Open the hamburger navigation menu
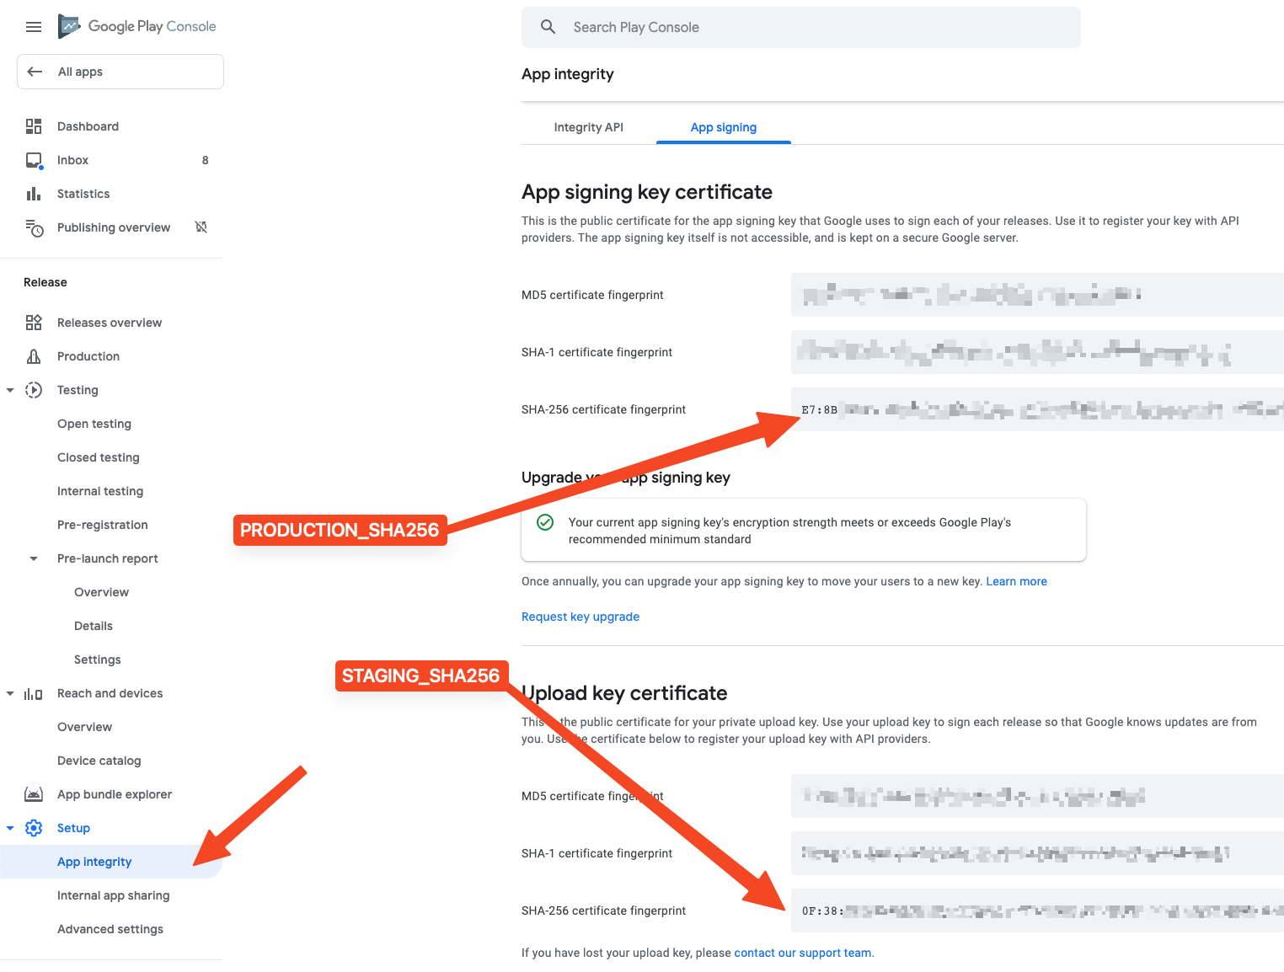Image resolution: width=1284 pixels, height=972 pixels. (x=34, y=27)
